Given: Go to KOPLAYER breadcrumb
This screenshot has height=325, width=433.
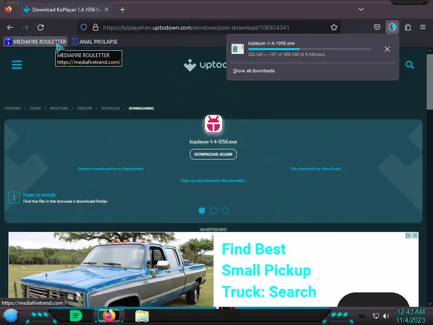Looking at the screenshot, I should tap(85, 108).
